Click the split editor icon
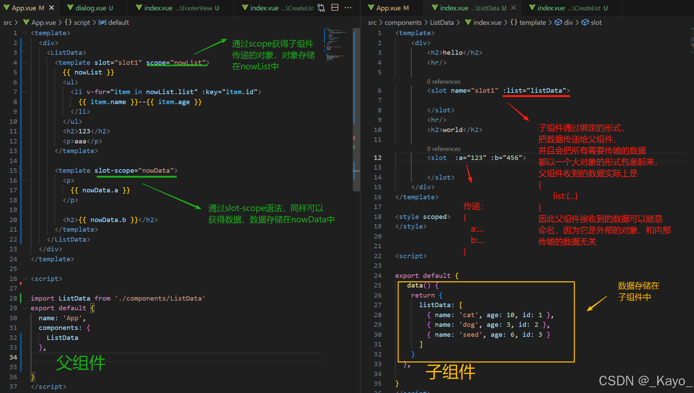Viewport: 694px width, 393px height. tap(335, 8)
